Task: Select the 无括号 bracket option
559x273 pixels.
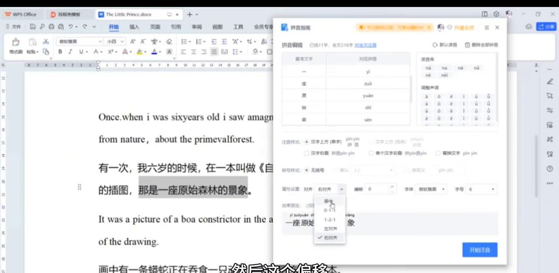Action: 307,170
